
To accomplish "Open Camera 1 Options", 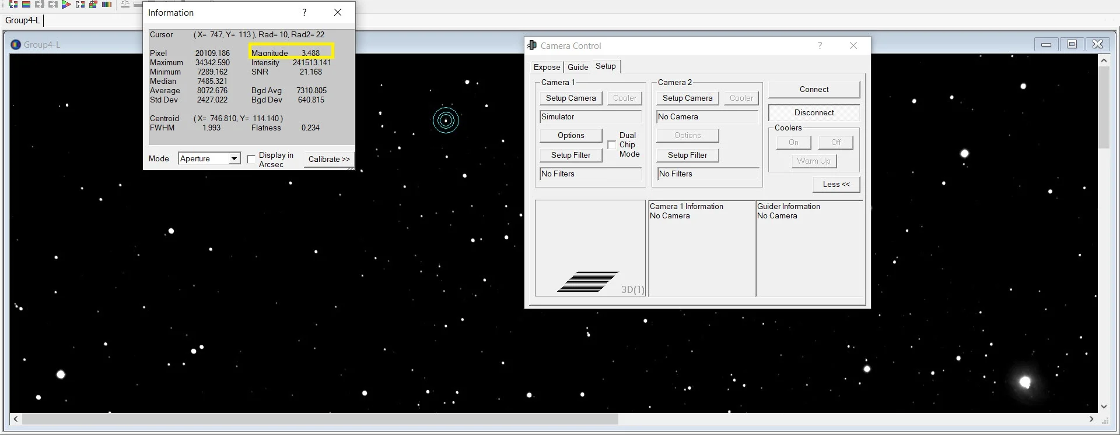I will [570, 135].
